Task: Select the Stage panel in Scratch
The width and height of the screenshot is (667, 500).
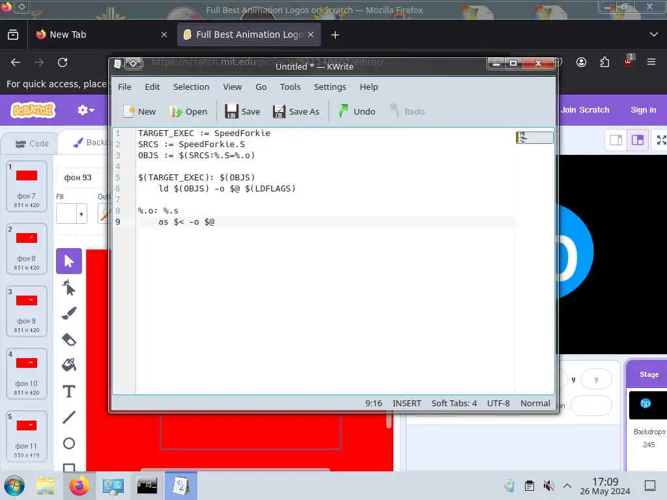Action: (647, 415)
